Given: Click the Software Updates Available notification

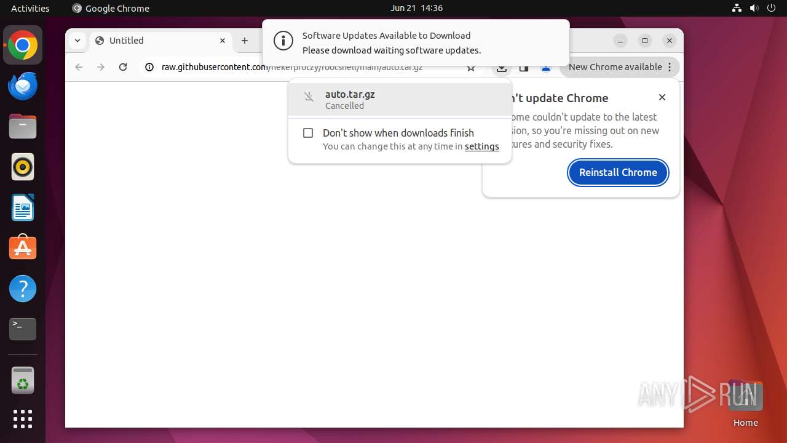Looking at the screenshot, I should [416, 42].
